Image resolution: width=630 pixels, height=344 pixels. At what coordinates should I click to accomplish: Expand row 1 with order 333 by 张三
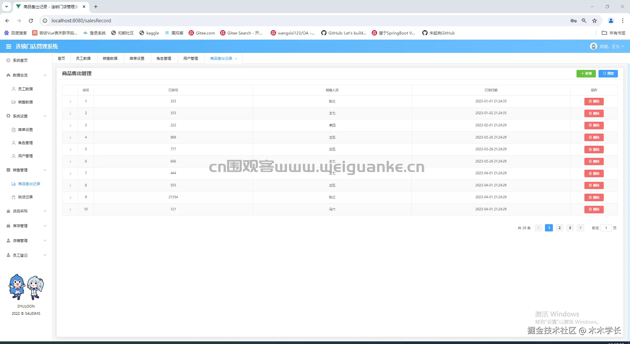point(70,101)
